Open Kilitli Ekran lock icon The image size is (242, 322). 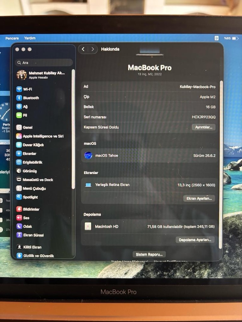point(19,247)
